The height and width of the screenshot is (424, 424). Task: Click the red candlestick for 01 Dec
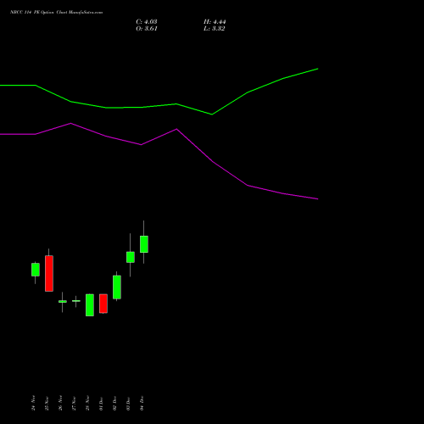[x=103, y=304]
